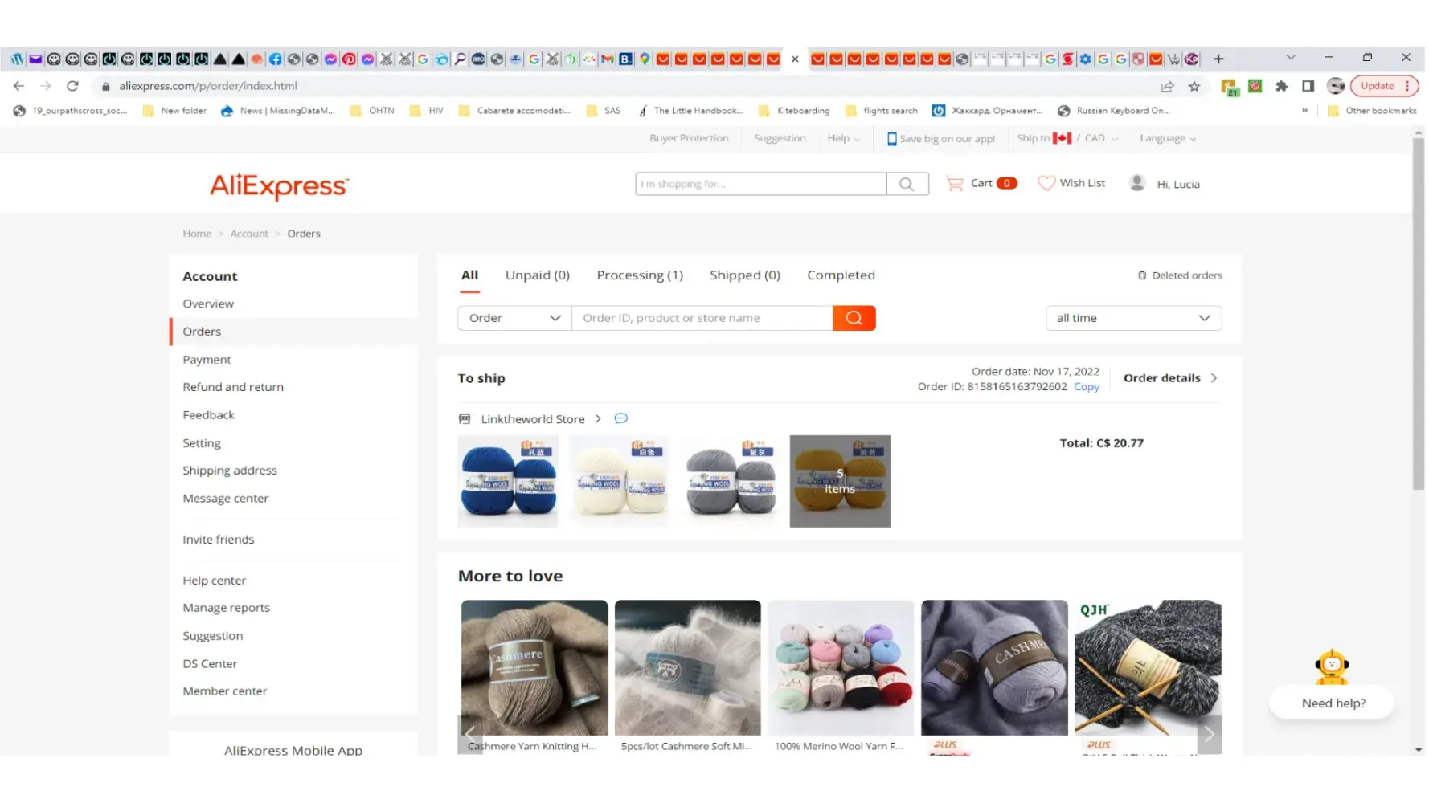Click the Wish List heart icon

tap(1046, 183)
